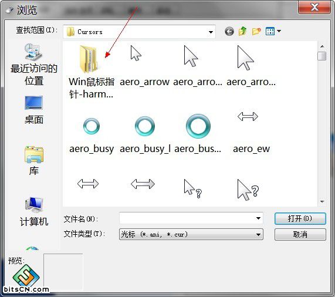Click the Open (打开) button
The height and width of the screenshot is (297, 335).
300,218
